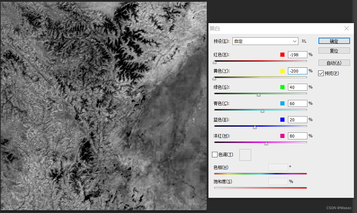This screenshot has height=213, width=357.
Task: Click the 洋红 magenta slider handle
Action: [x=266, y=143]
